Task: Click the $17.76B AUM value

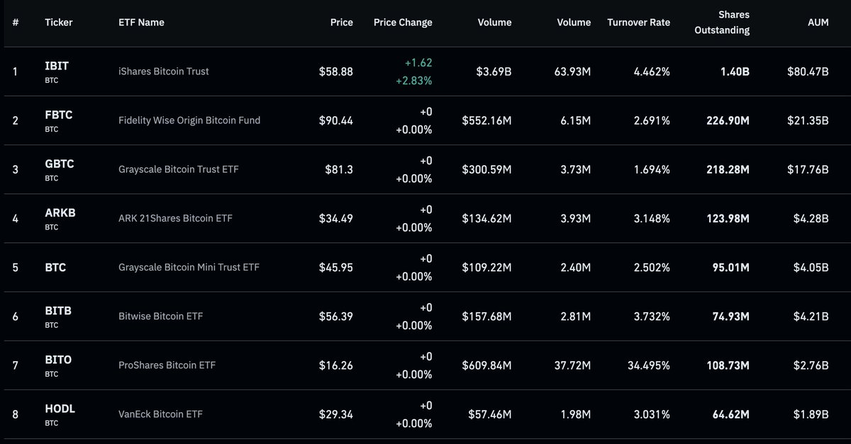Action: [808, 169]
